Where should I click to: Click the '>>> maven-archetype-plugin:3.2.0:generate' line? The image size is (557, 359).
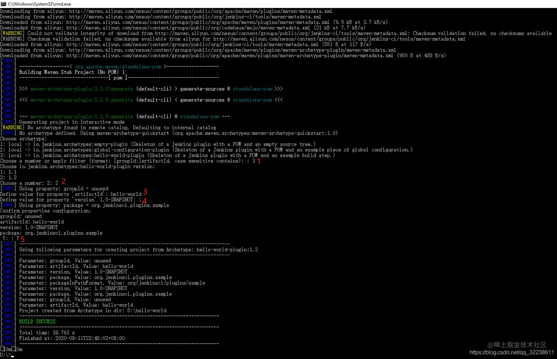coord(142,89)
